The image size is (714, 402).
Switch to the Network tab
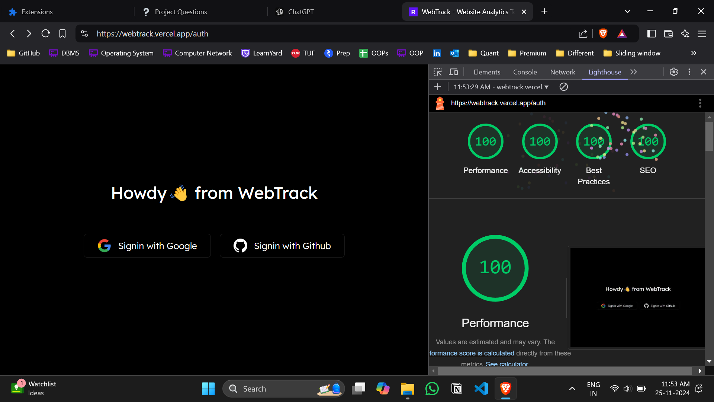click(x=562, y=72)
